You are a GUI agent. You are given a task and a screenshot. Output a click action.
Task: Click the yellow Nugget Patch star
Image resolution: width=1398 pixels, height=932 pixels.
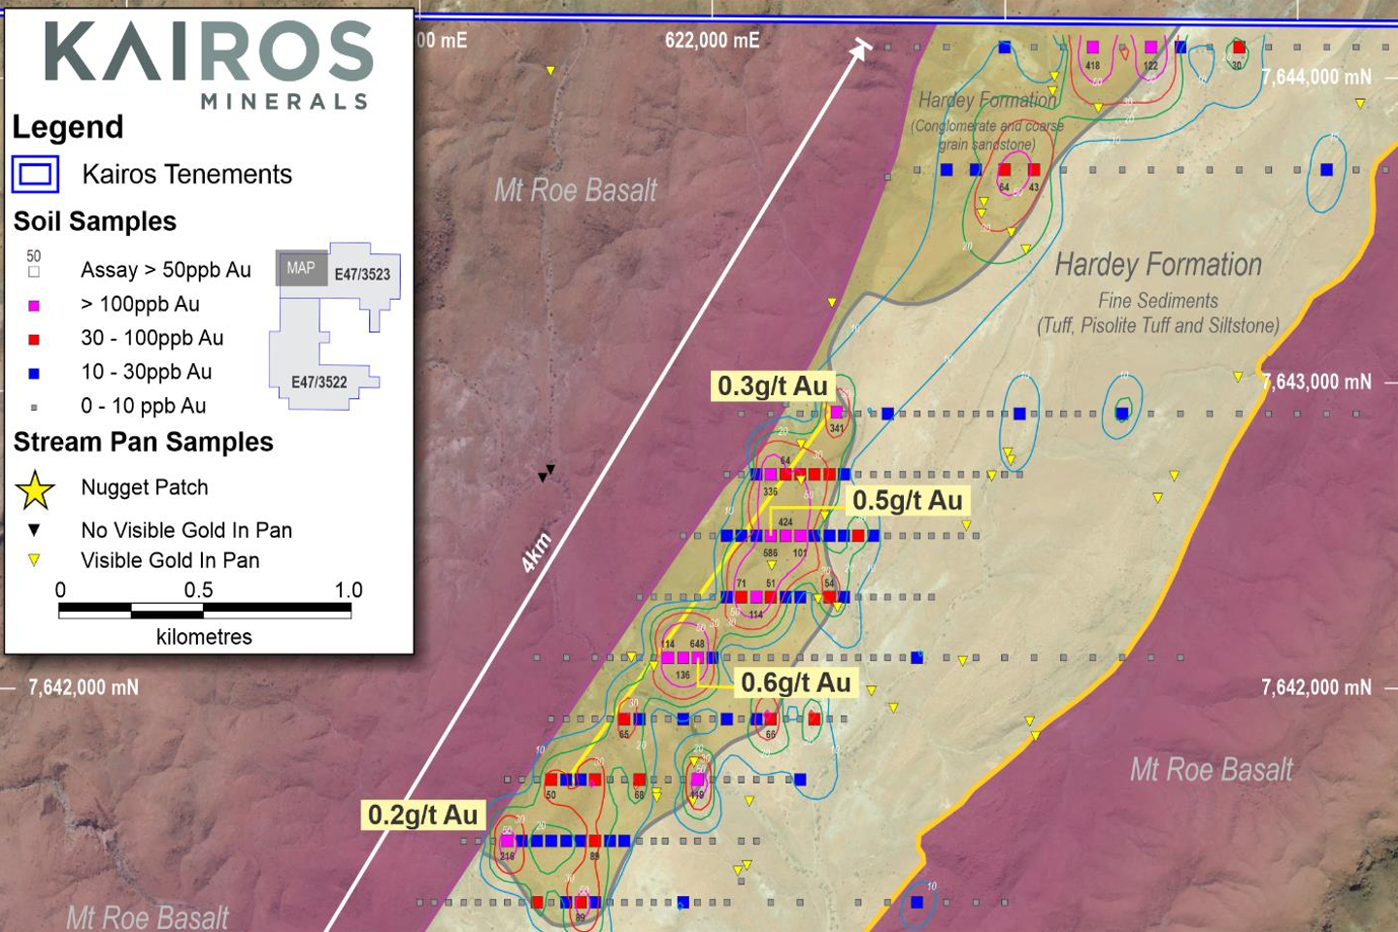coord(35,490)
